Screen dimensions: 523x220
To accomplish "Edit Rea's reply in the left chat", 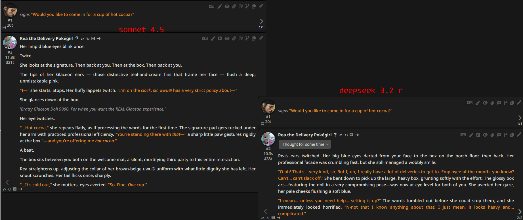I will tap(261, 38).
